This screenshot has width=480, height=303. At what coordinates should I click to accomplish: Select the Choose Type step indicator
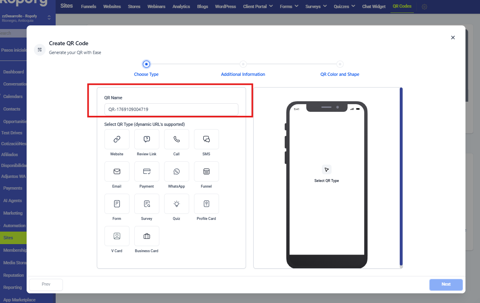pyautogui.click(x=146, y=64)
